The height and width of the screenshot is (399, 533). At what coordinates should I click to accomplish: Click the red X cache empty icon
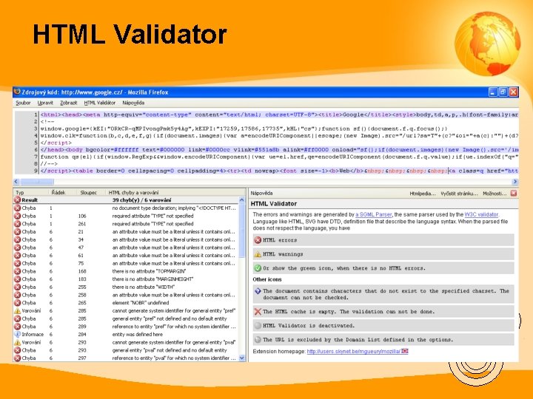coord(258,312)
